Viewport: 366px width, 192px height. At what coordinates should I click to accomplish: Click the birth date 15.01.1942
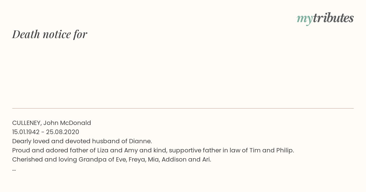tap(26, 132)
